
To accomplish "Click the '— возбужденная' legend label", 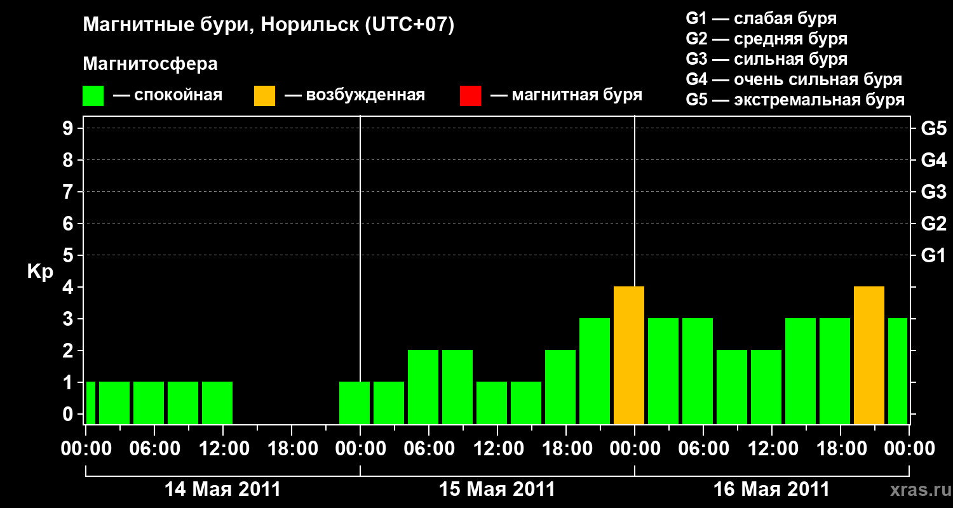I will [x=355, y=95].
